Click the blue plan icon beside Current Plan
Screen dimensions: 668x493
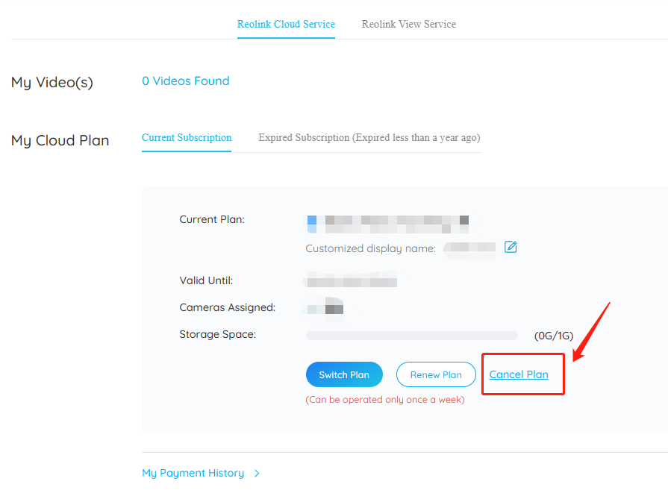(x=312, y=224)
